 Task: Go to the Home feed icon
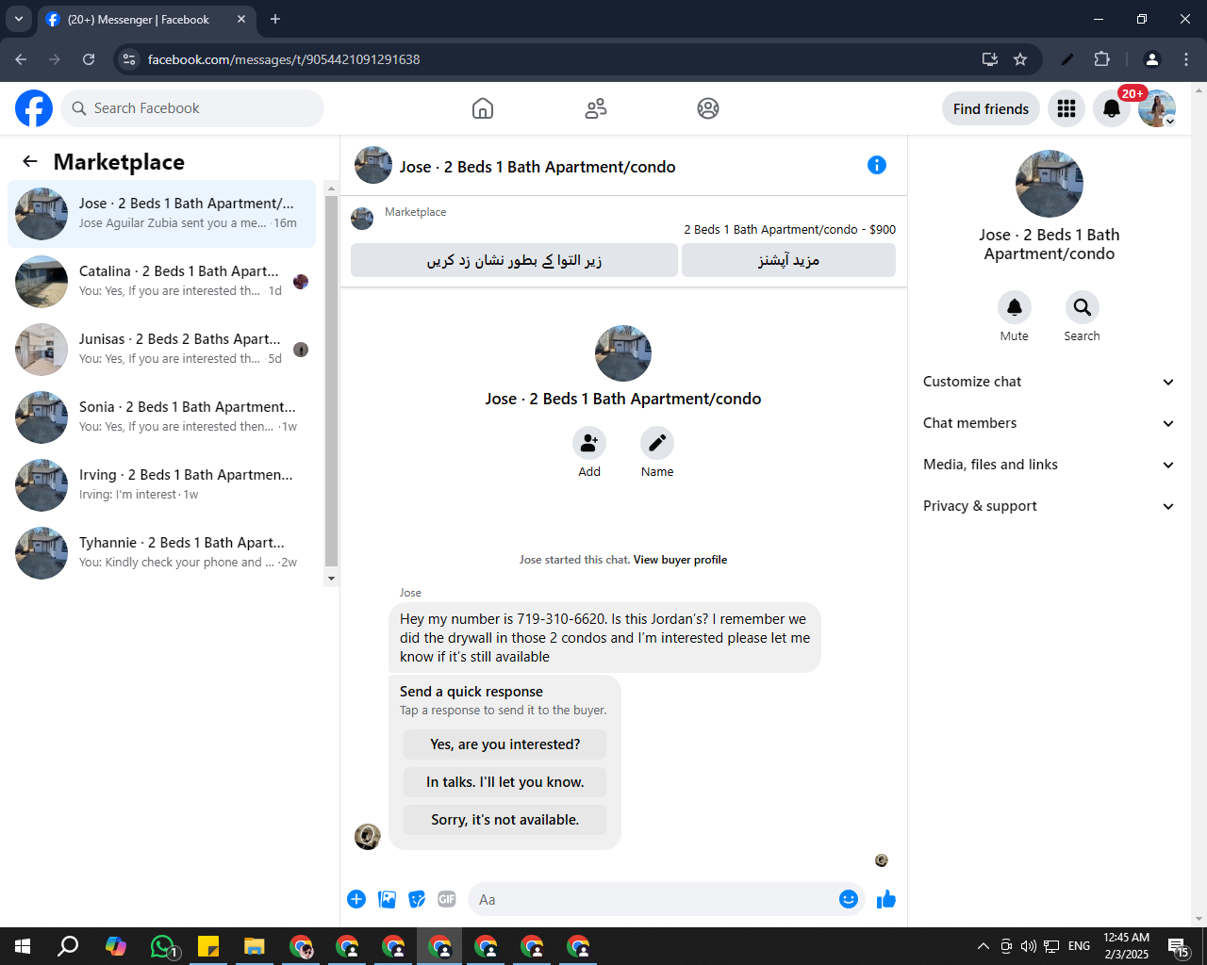point(483,108)
